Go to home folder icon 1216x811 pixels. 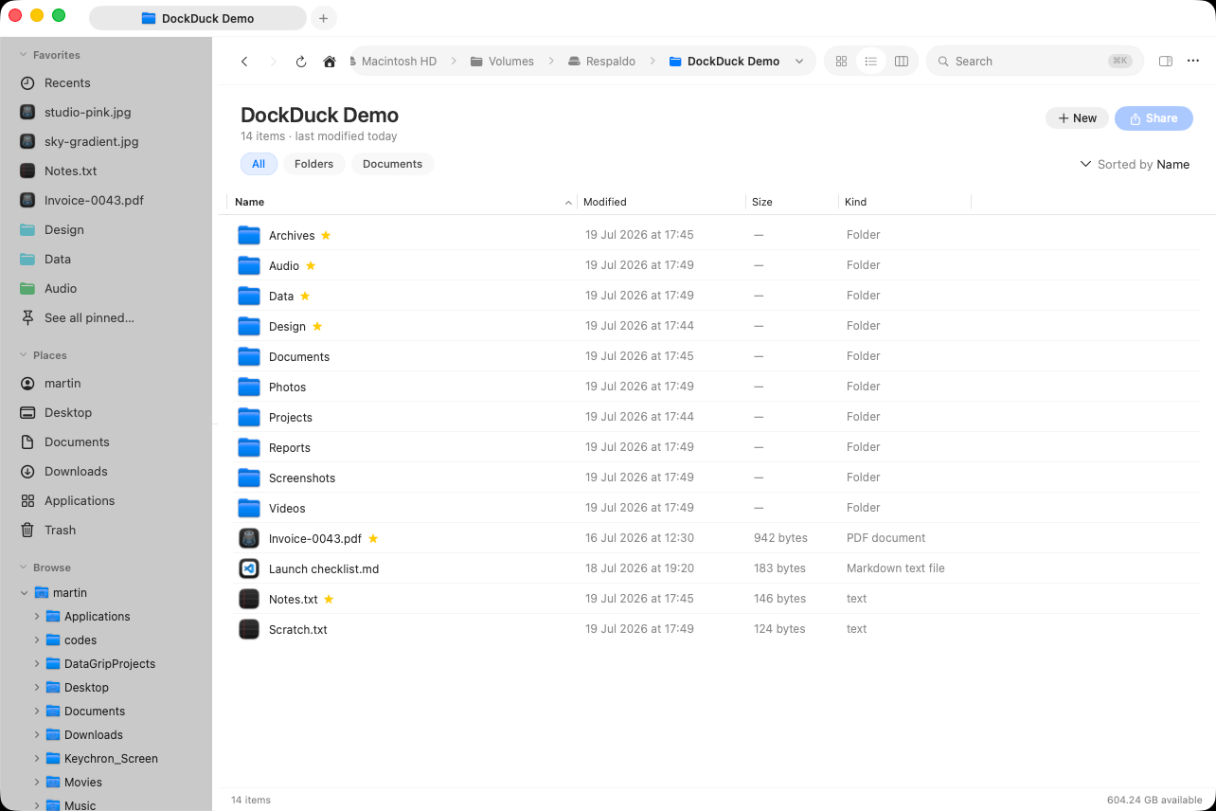click(330, 62)
